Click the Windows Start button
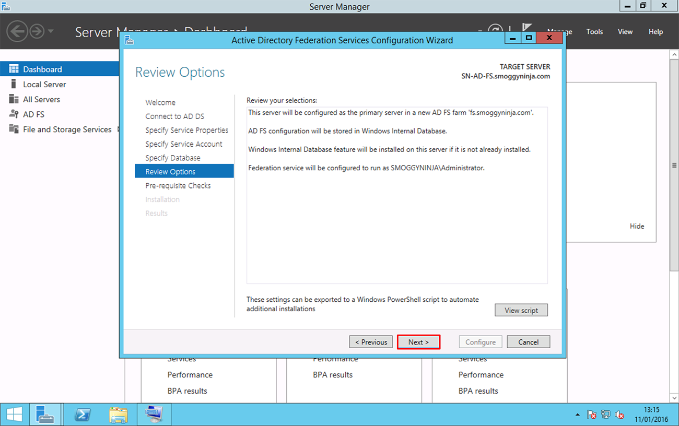Viewport: 679px width, 426px height. click(14, 414)
